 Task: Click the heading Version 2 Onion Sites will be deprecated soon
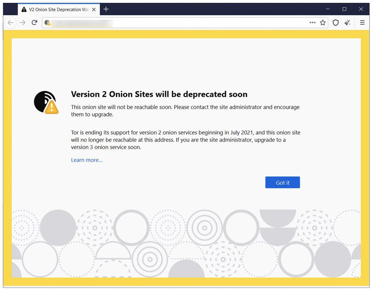(x=159, y=94)
